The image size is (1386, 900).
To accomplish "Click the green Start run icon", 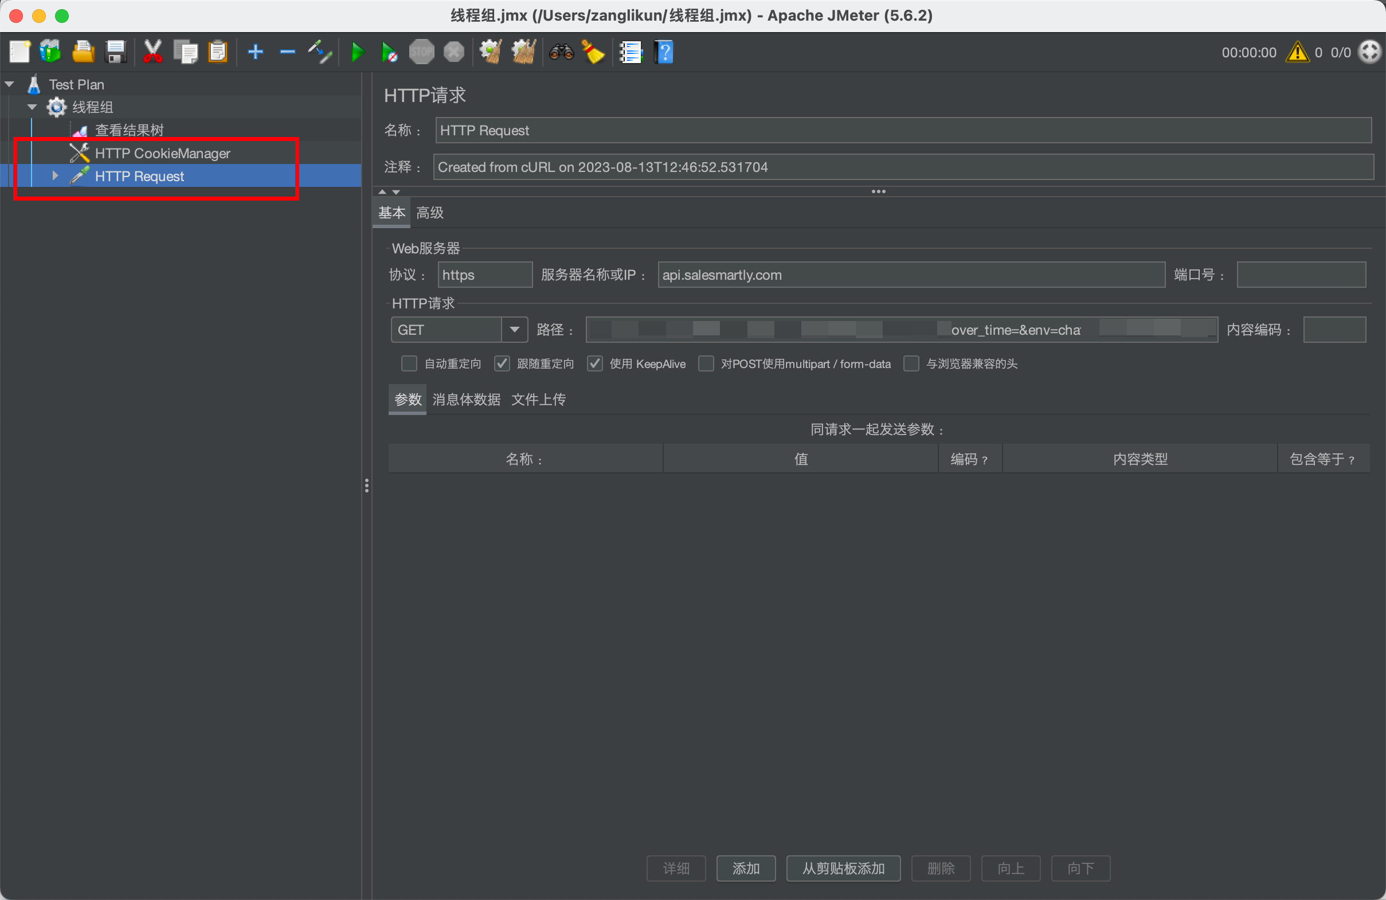I will [358, 52].
